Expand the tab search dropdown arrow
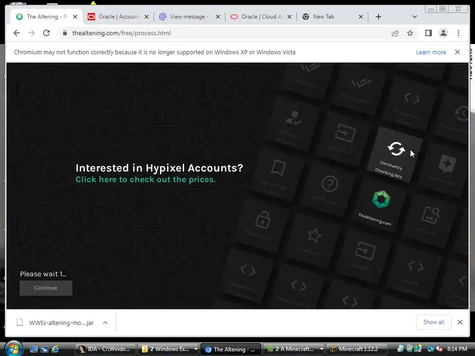475x356 pixels. [414, 17]
